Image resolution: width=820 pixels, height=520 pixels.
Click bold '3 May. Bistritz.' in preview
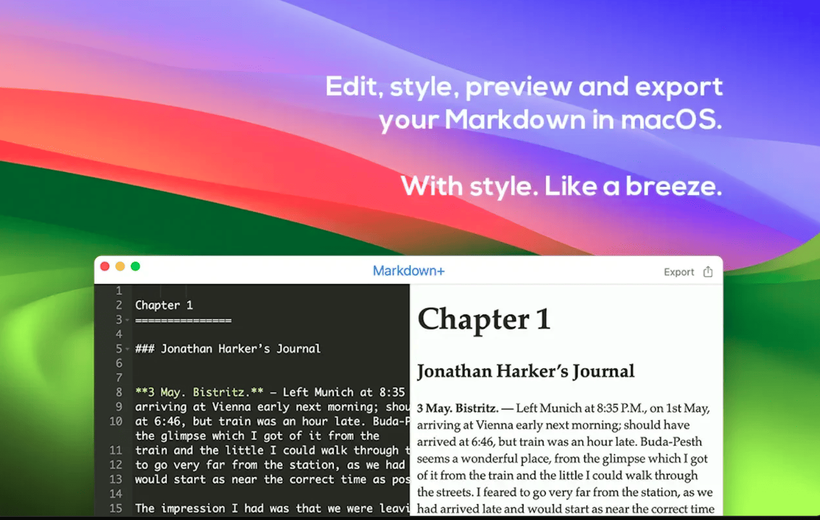(x=457, y=408)
